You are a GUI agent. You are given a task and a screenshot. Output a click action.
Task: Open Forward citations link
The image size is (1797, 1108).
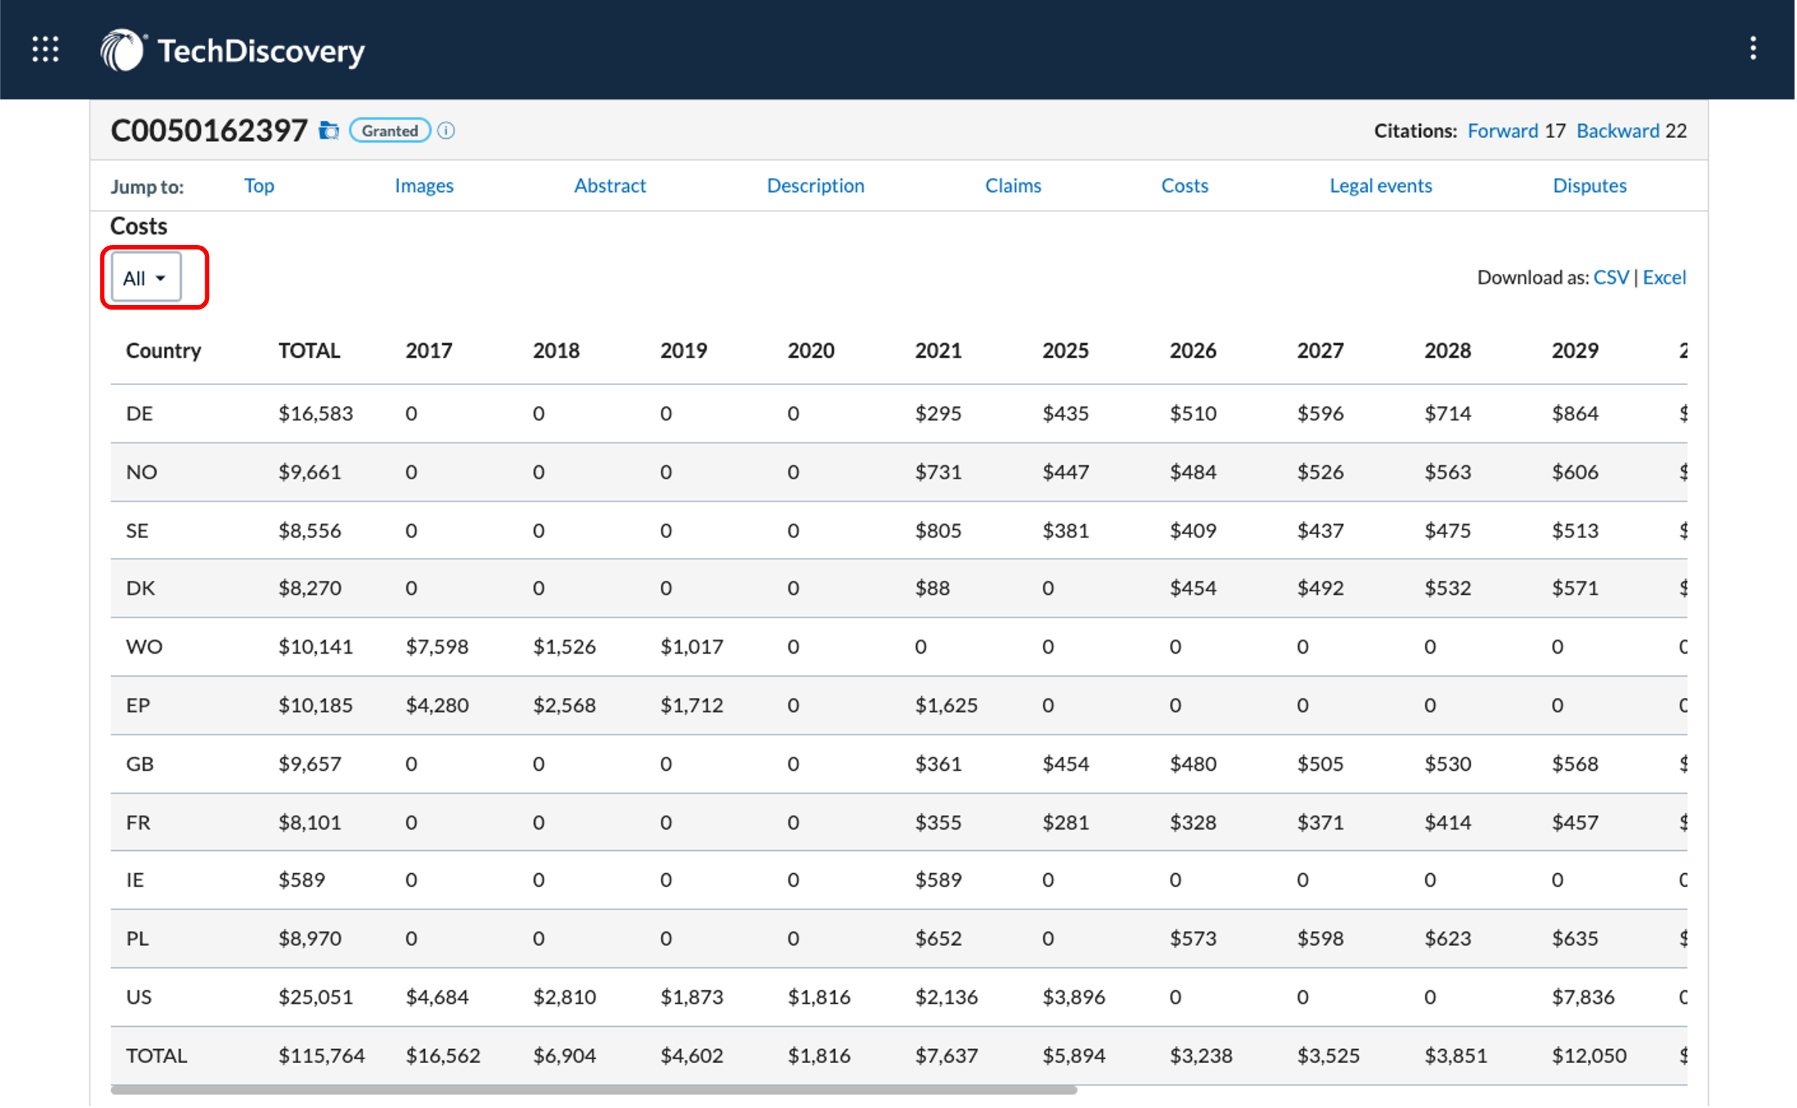pos(1503,131)
